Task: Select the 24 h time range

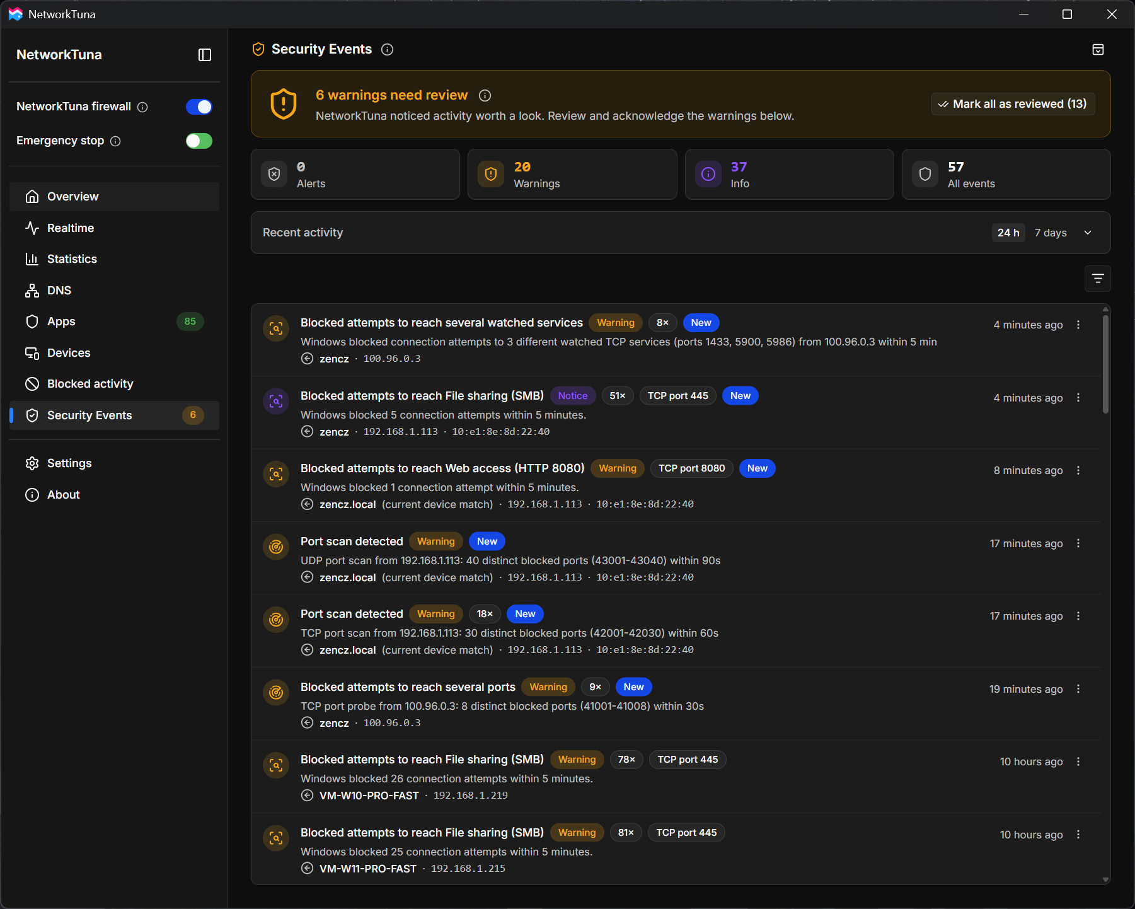Action: click(x=1008, y=233)
